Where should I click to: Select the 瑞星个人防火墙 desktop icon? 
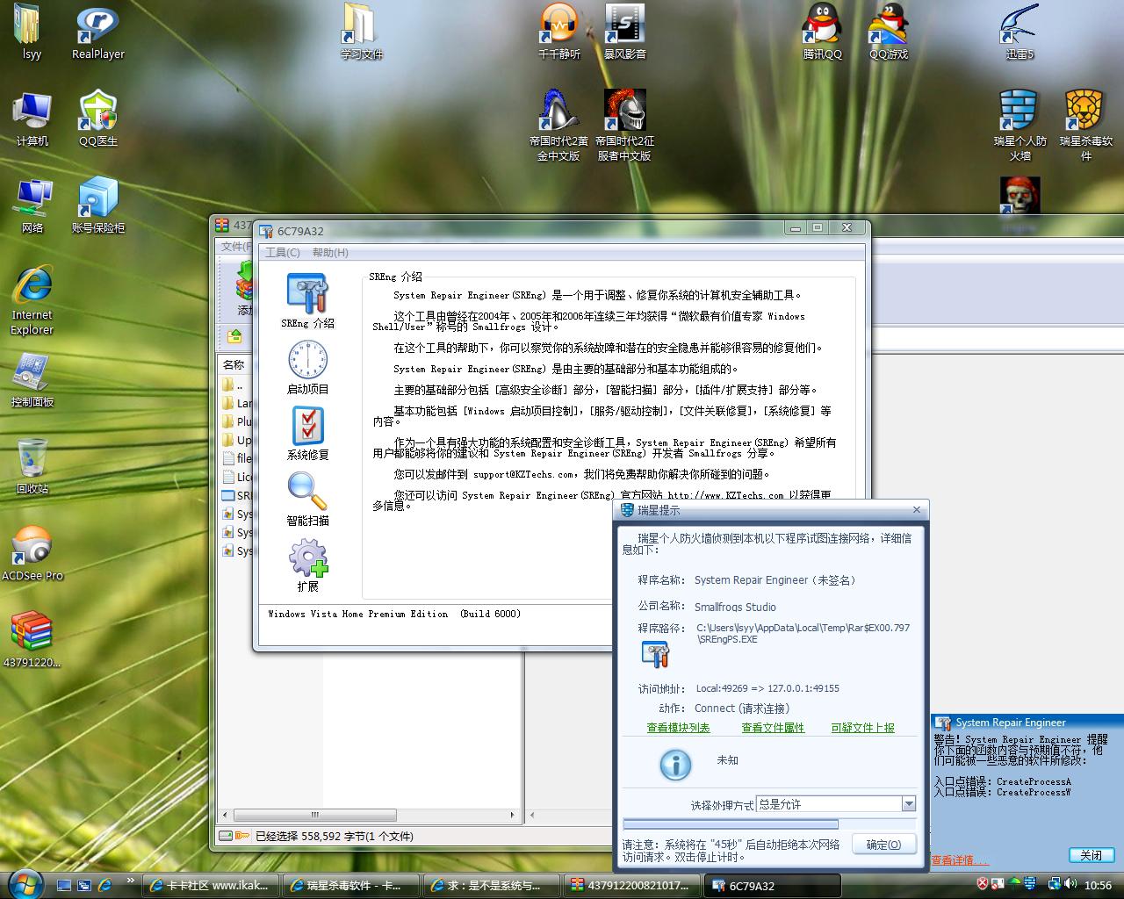[x=1020, y=126]
